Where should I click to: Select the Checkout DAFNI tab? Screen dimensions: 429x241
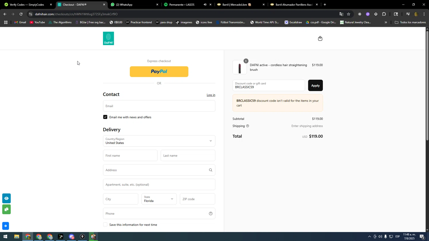coord(81,5)
